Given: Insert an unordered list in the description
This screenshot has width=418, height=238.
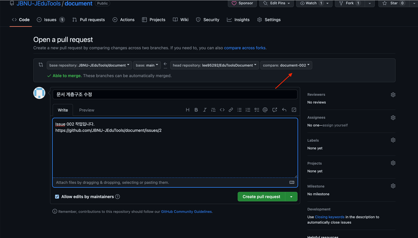Looking at the screenshot, I should pyautogui.click(x=239, y=110).
